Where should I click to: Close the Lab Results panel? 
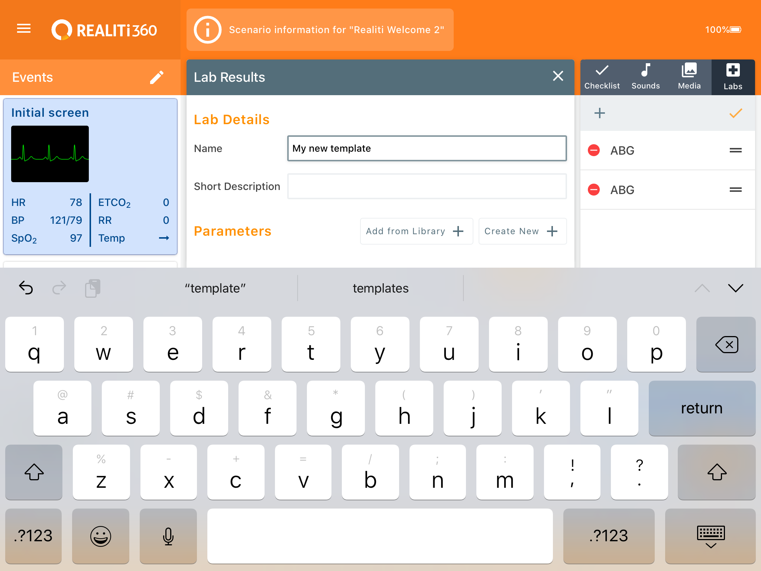point(558,76)
